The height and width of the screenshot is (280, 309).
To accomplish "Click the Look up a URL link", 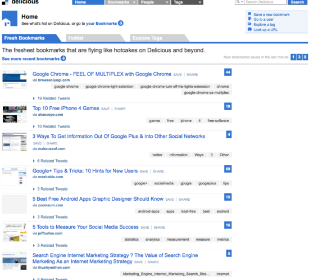I will click(x=265, y=30).
